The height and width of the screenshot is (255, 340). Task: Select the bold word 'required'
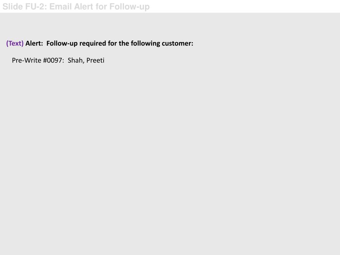93,43
